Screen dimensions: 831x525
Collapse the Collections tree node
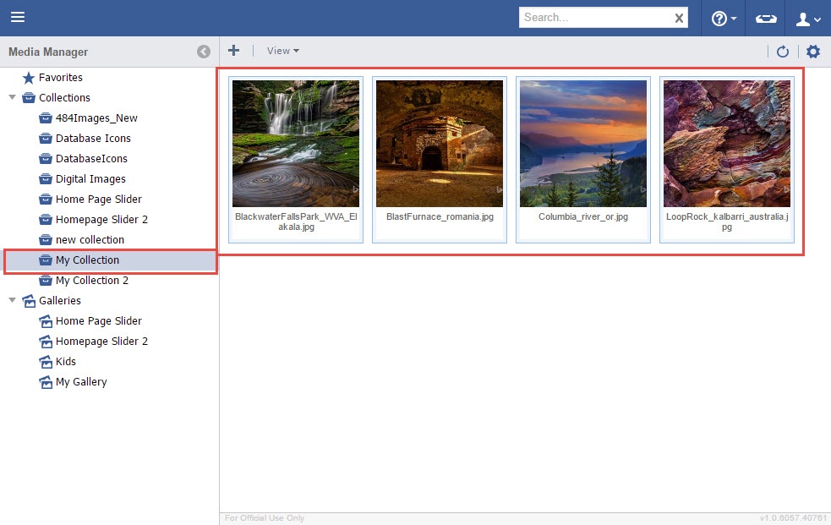click(12, 98)
